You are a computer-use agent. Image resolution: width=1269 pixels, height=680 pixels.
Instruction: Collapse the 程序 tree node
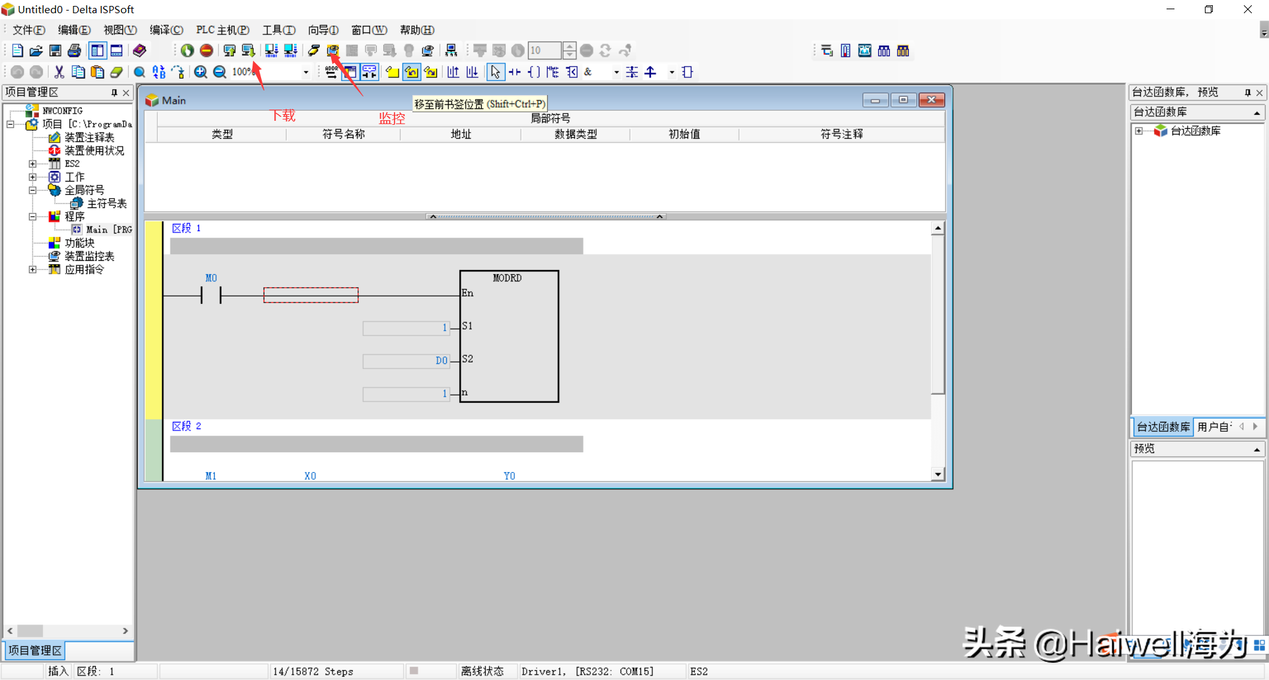click(32, 217)
